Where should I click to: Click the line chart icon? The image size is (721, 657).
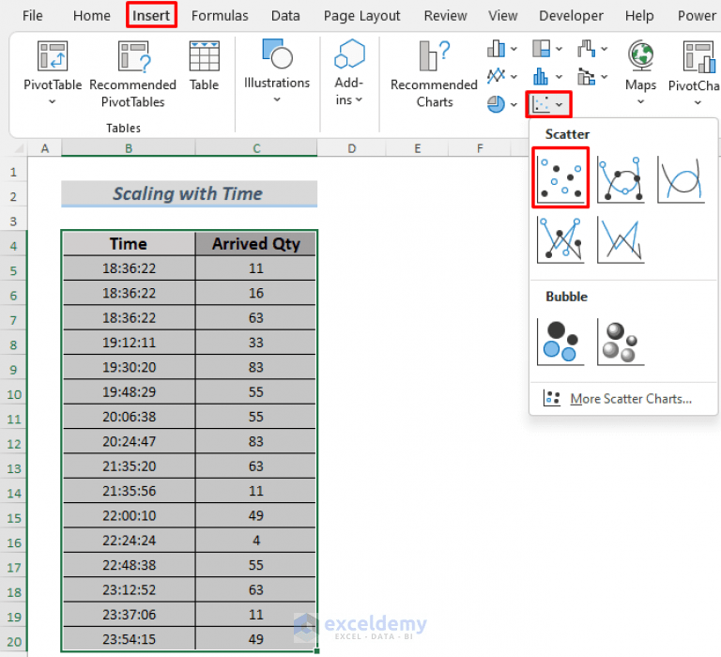pyautogui.click(x=496, y=76)
